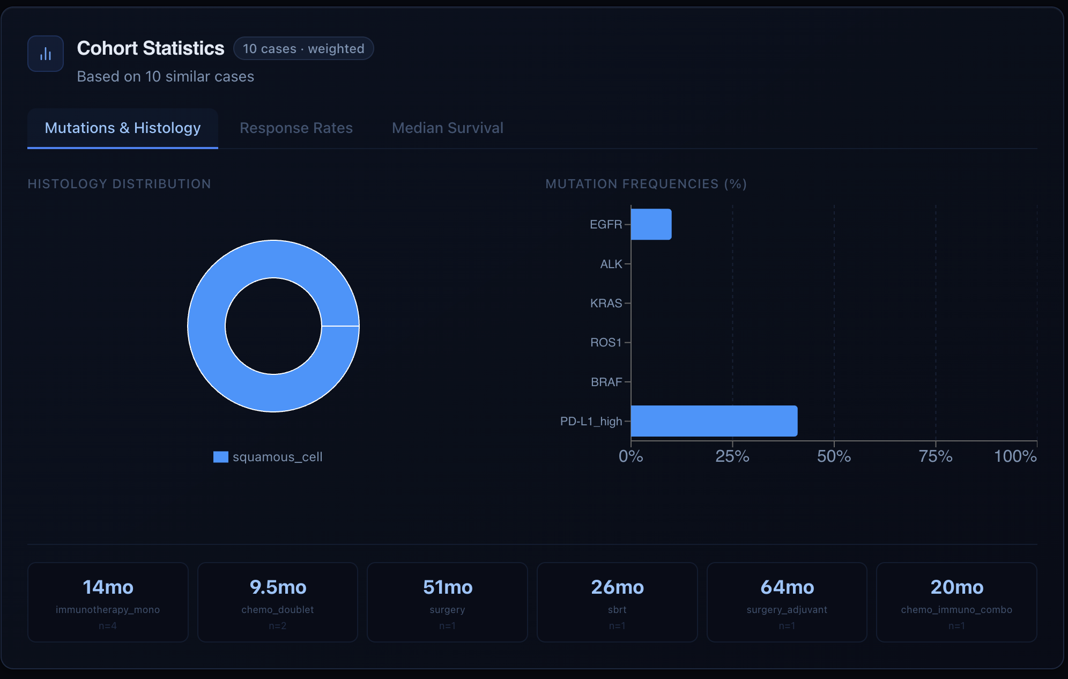Click the EGFR mutation frequency bar
This screenshot has height=679, width=1068.
pyautogui.click(x=651, y=224)
